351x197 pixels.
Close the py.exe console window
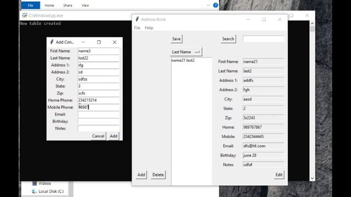coord(307,15)
